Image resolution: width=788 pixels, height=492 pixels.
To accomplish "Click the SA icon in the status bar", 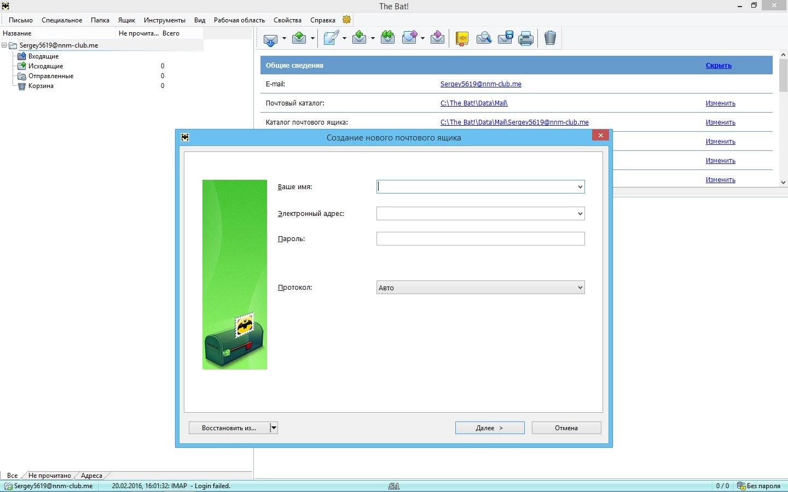I will coord(394,486).
